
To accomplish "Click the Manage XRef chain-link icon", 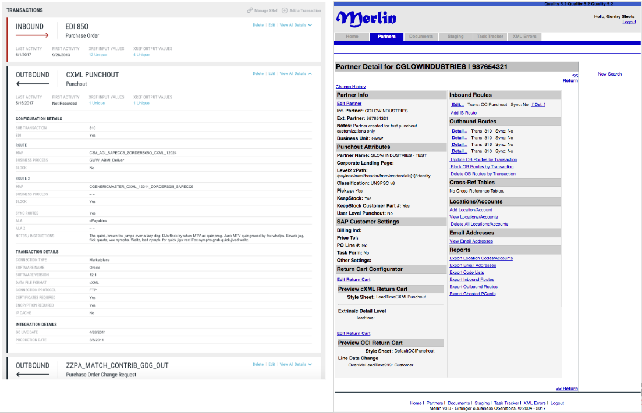I will pos(250,10).
